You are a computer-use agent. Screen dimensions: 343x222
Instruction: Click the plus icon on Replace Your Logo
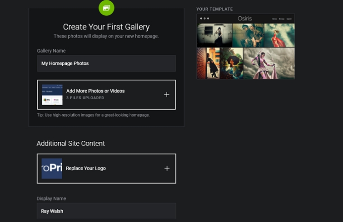coord(167,169)
